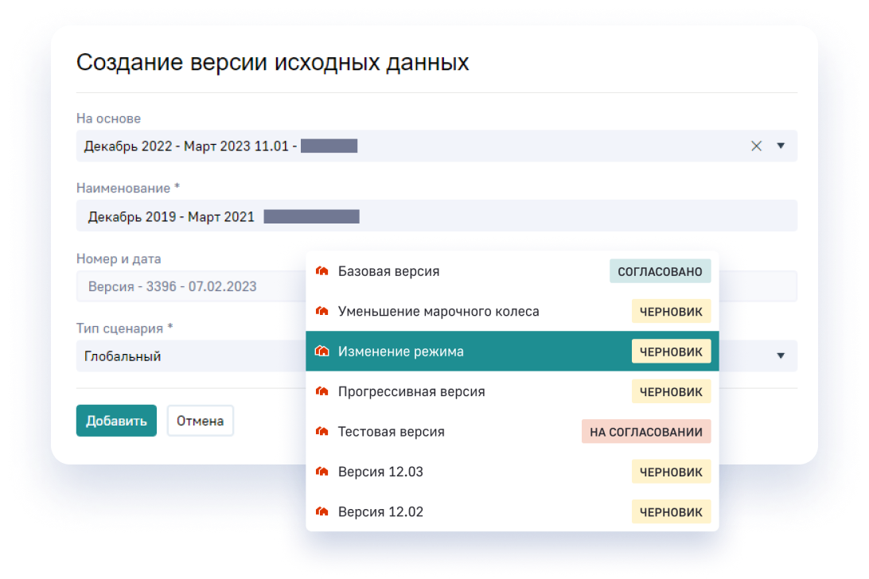869x579 pixels.
Task: Expand the Тип сценария dropdown arrow
Action: point(781,356)
